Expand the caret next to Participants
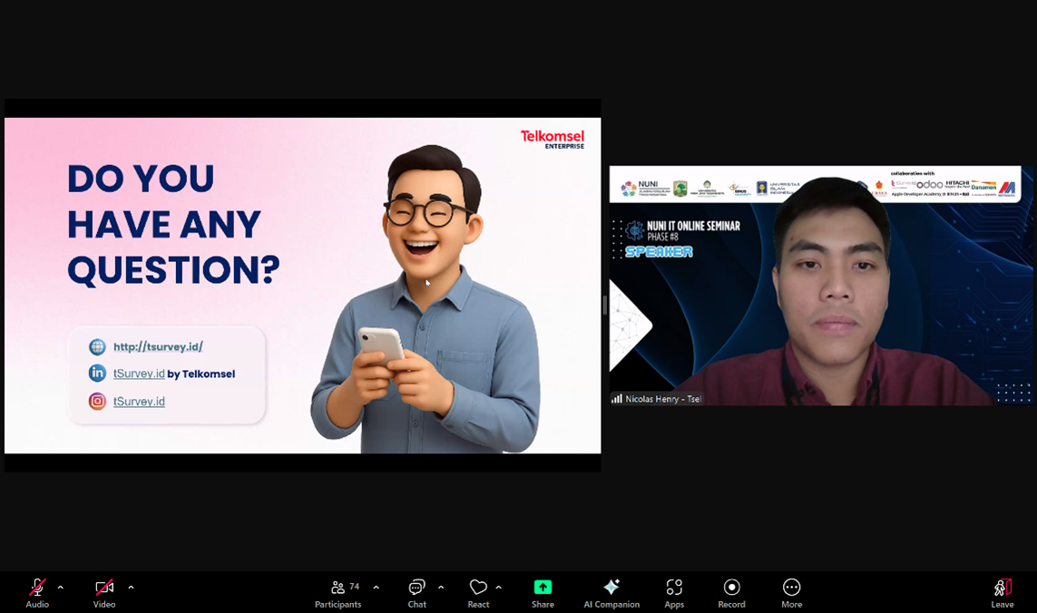Viewport: 1037px width, 613px height. tap(377, 588)
